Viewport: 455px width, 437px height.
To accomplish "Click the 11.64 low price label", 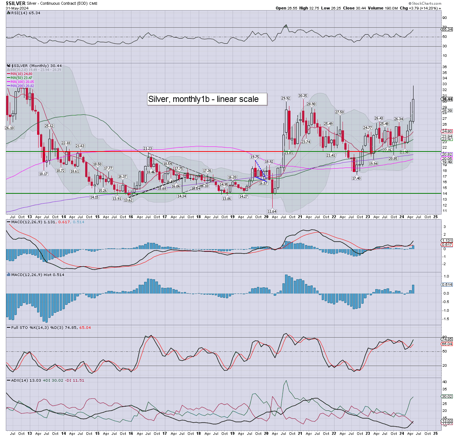I will point(272,211).
